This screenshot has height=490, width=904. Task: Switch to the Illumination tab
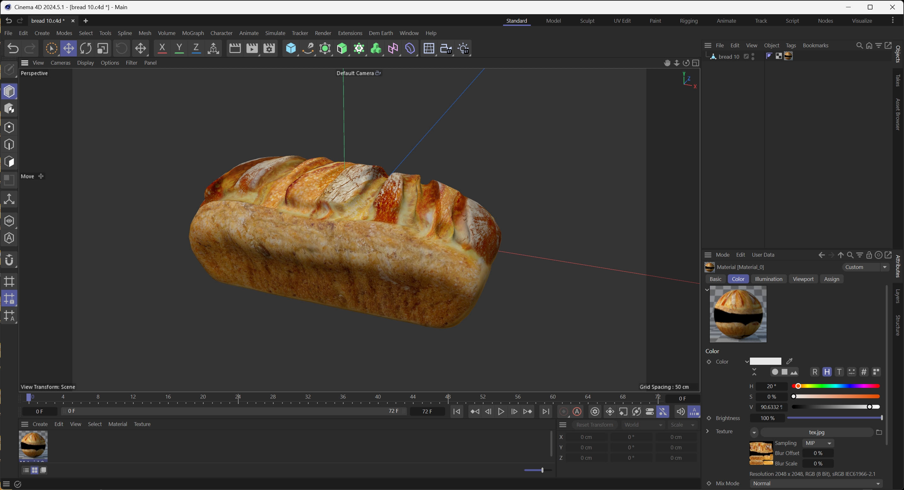pyautogui.click(x=768, y=279)
